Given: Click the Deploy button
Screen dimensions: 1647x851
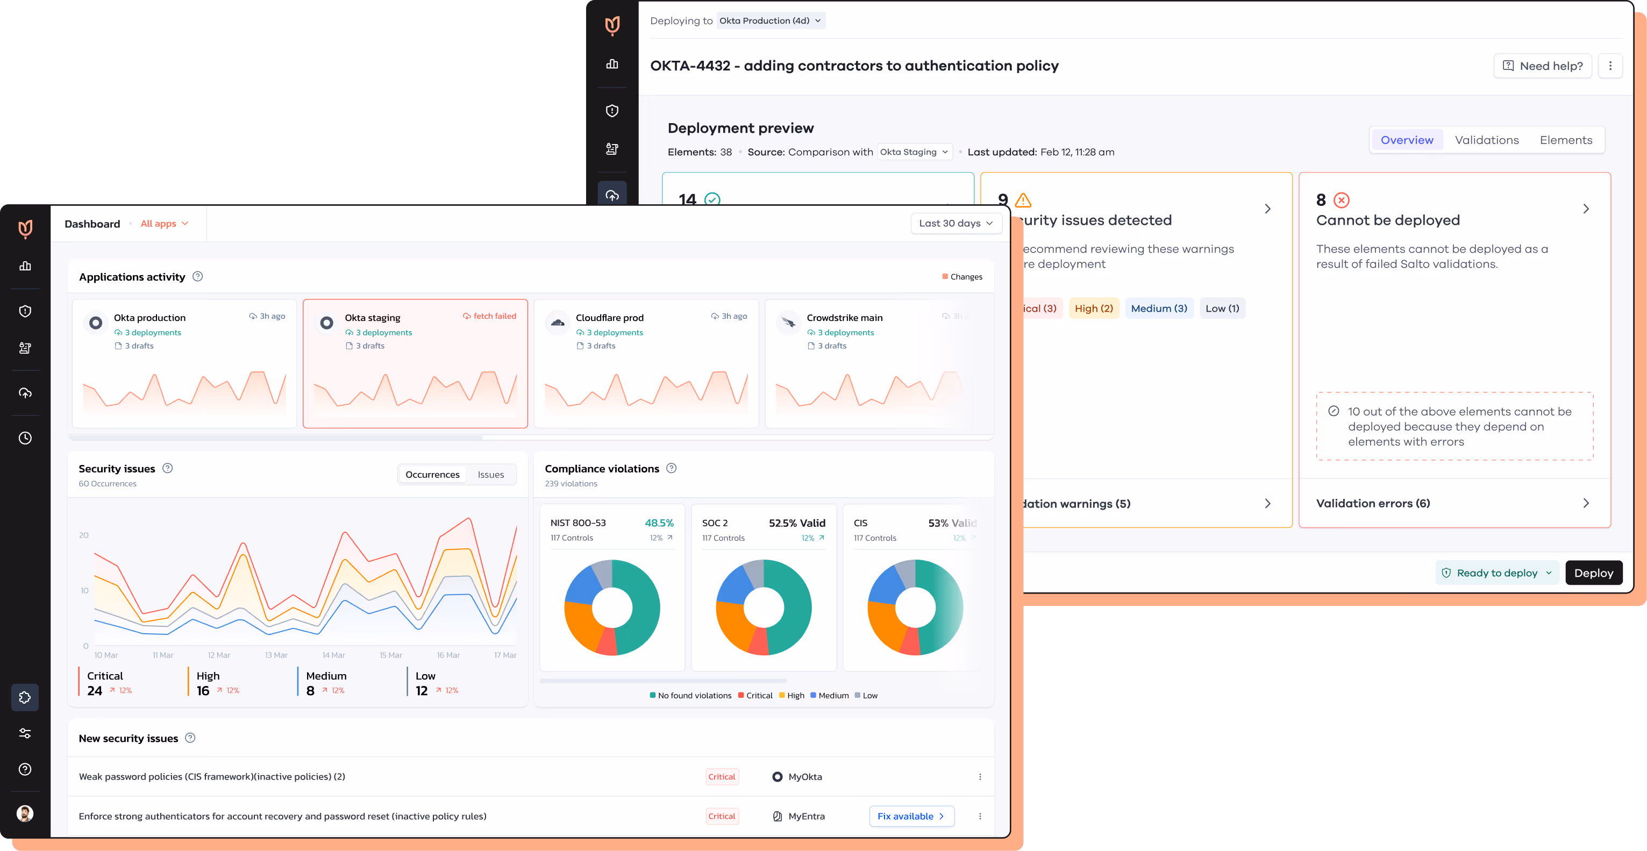Looking at the screenshot, I should 1593,573.
